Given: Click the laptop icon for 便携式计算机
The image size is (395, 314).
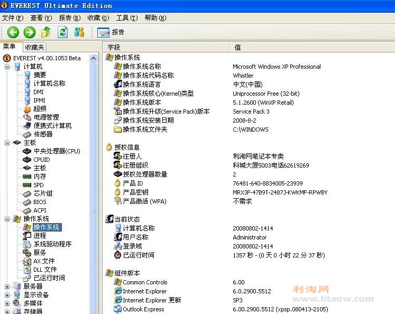Looking at the screenshot, I should coord(27,126).
